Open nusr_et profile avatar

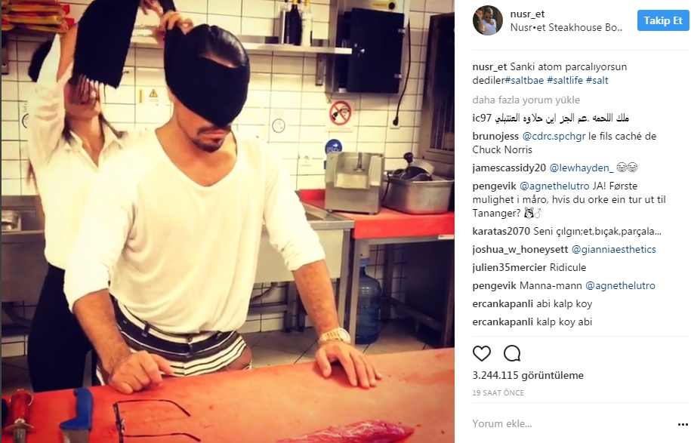click(488, 20)
